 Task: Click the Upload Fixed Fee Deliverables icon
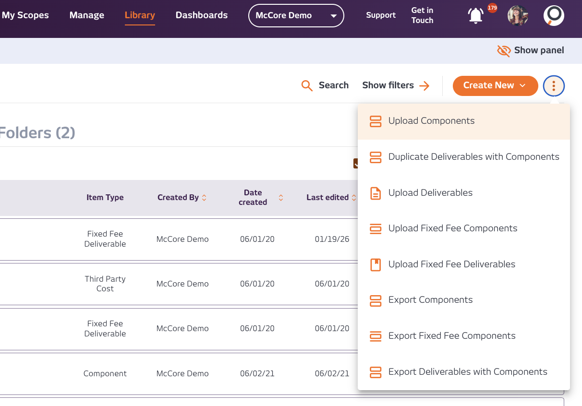(x=376, y=264)
